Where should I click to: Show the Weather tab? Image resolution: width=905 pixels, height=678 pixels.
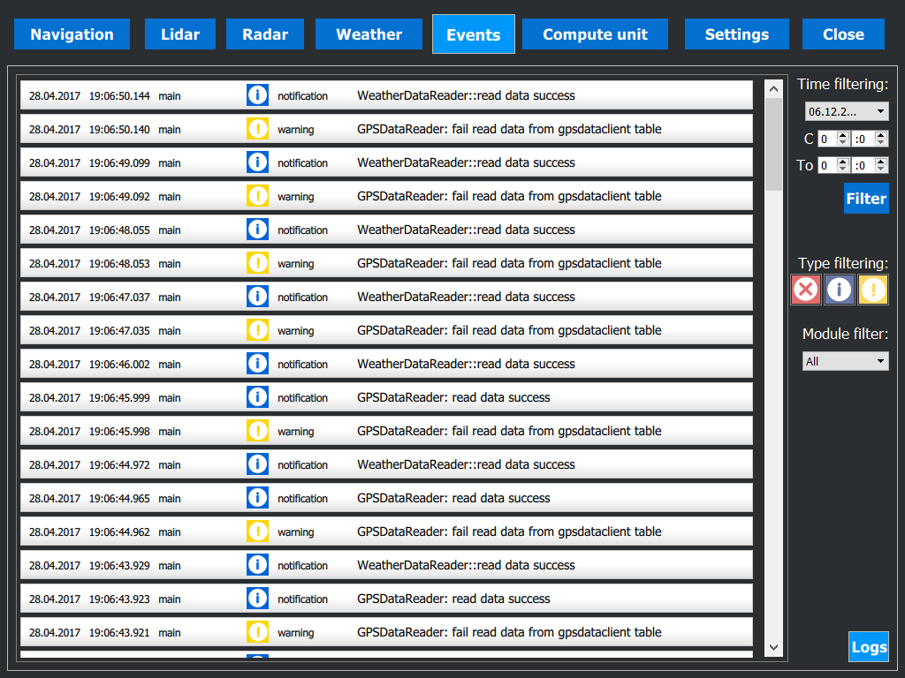369,34
